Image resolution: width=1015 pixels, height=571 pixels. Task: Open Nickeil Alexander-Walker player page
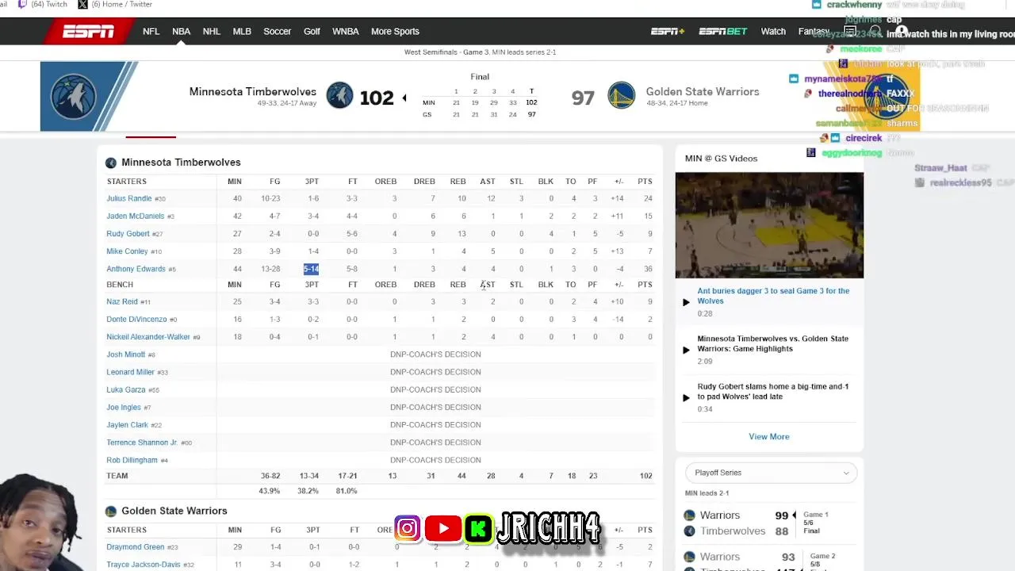147,337
